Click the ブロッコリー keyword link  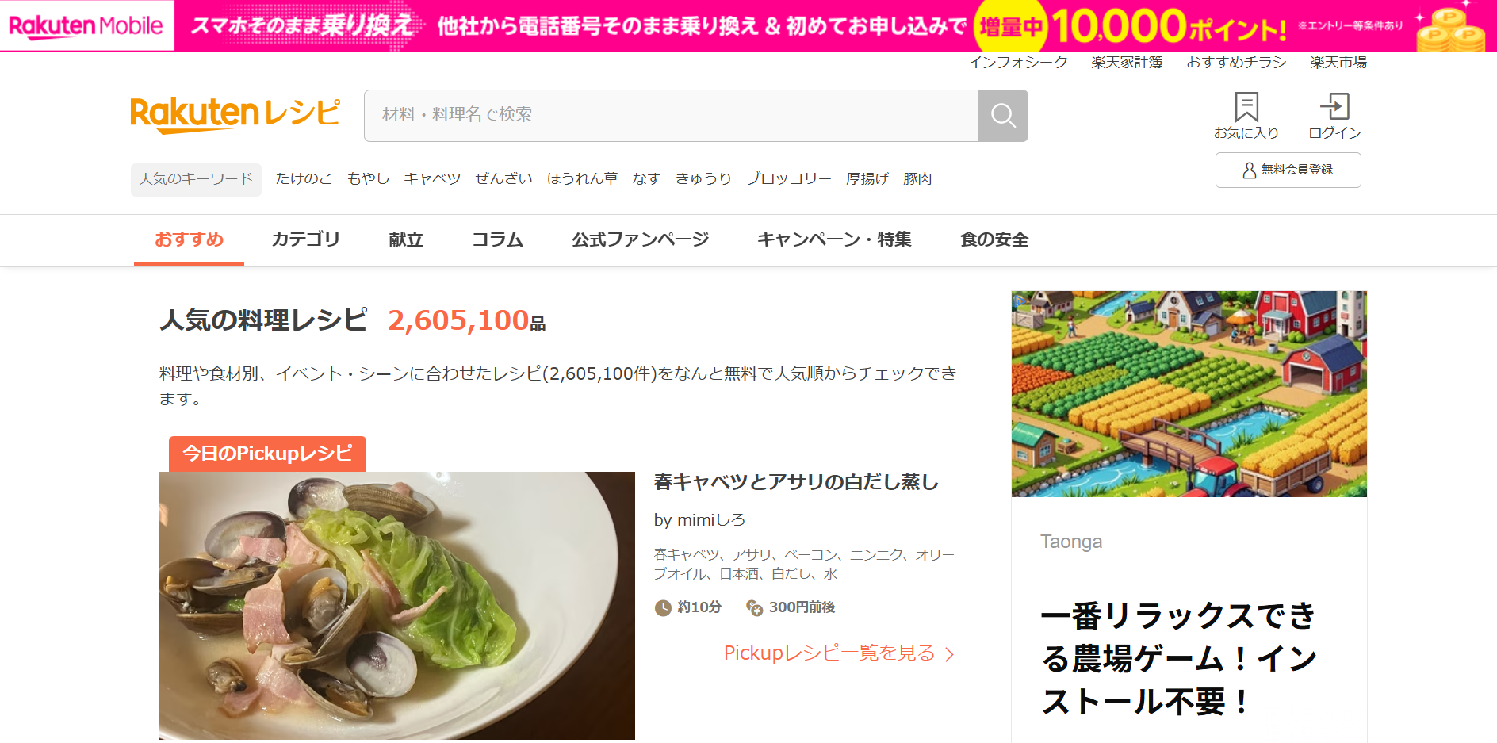tap(789, 179)
